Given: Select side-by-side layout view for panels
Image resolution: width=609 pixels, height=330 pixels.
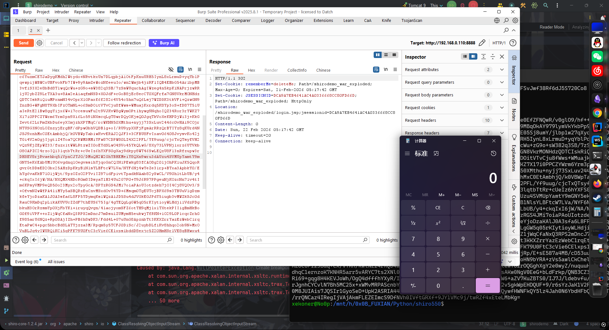Looking at the screenshot, I should [x=377, y=55].
